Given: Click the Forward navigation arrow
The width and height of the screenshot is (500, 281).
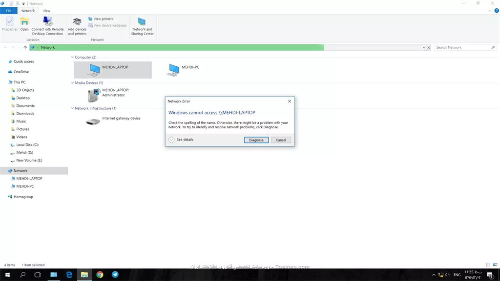Looking at the screenshot, I should [x=13, y=47].
